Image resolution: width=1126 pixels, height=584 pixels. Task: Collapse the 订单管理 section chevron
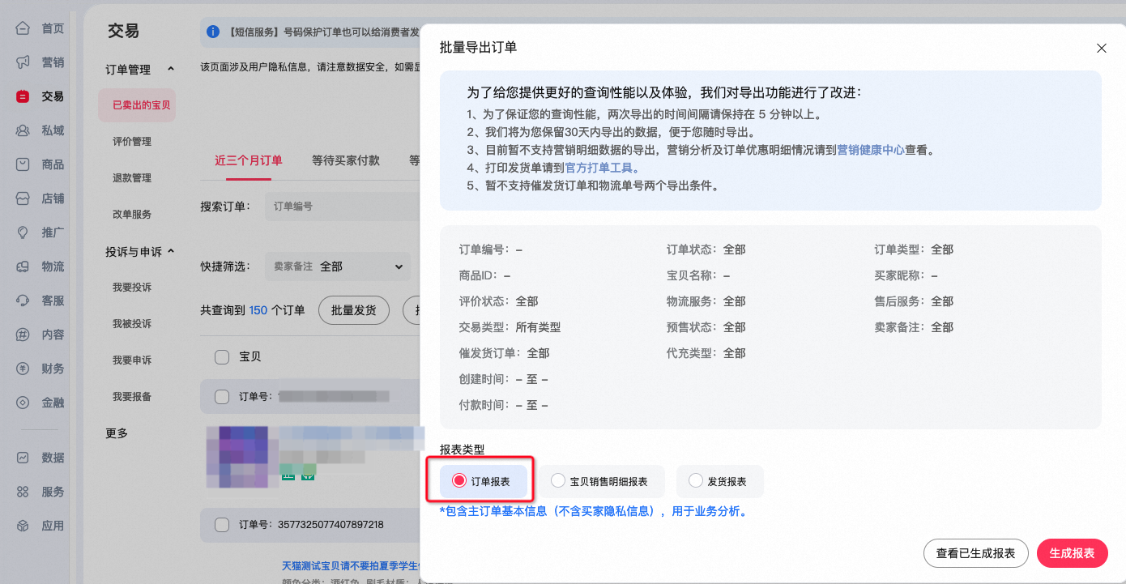(x=170, y=70)
